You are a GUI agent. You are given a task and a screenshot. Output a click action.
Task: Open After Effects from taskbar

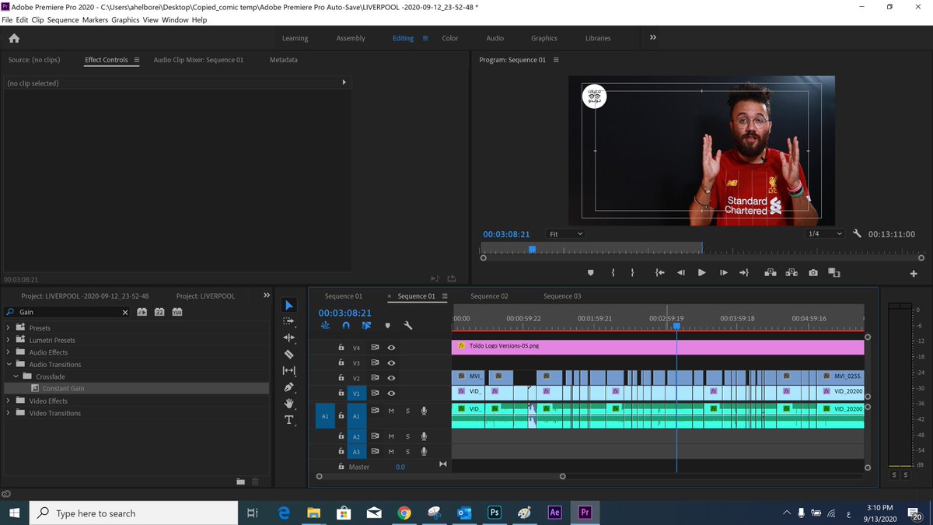(x=554, y=513)
